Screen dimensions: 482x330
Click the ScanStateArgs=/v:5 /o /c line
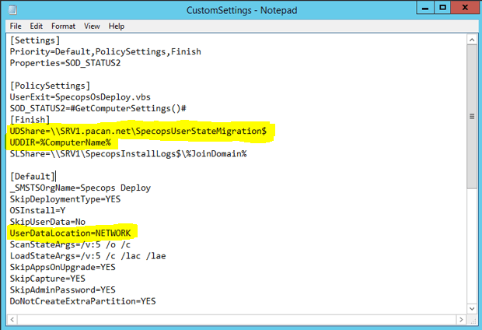coord(71,244)
